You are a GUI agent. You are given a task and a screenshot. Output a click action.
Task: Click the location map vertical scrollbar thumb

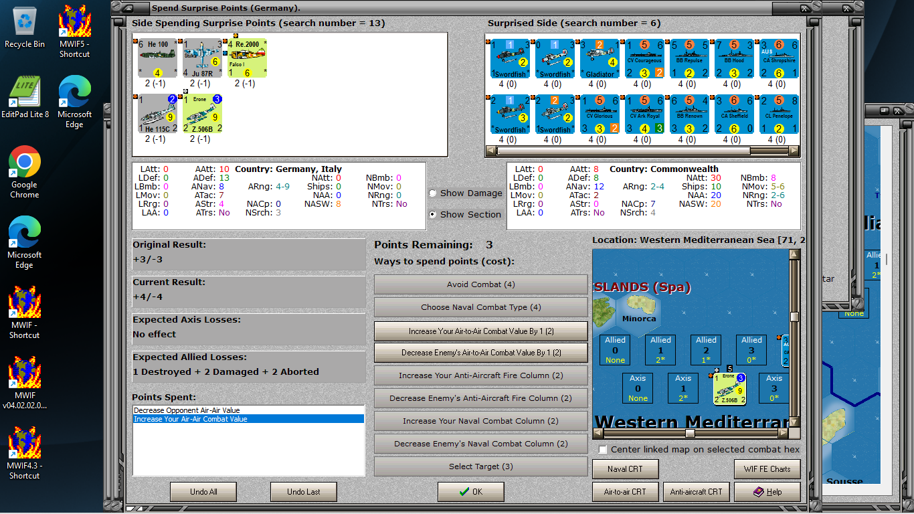click(x=795, y=317)
